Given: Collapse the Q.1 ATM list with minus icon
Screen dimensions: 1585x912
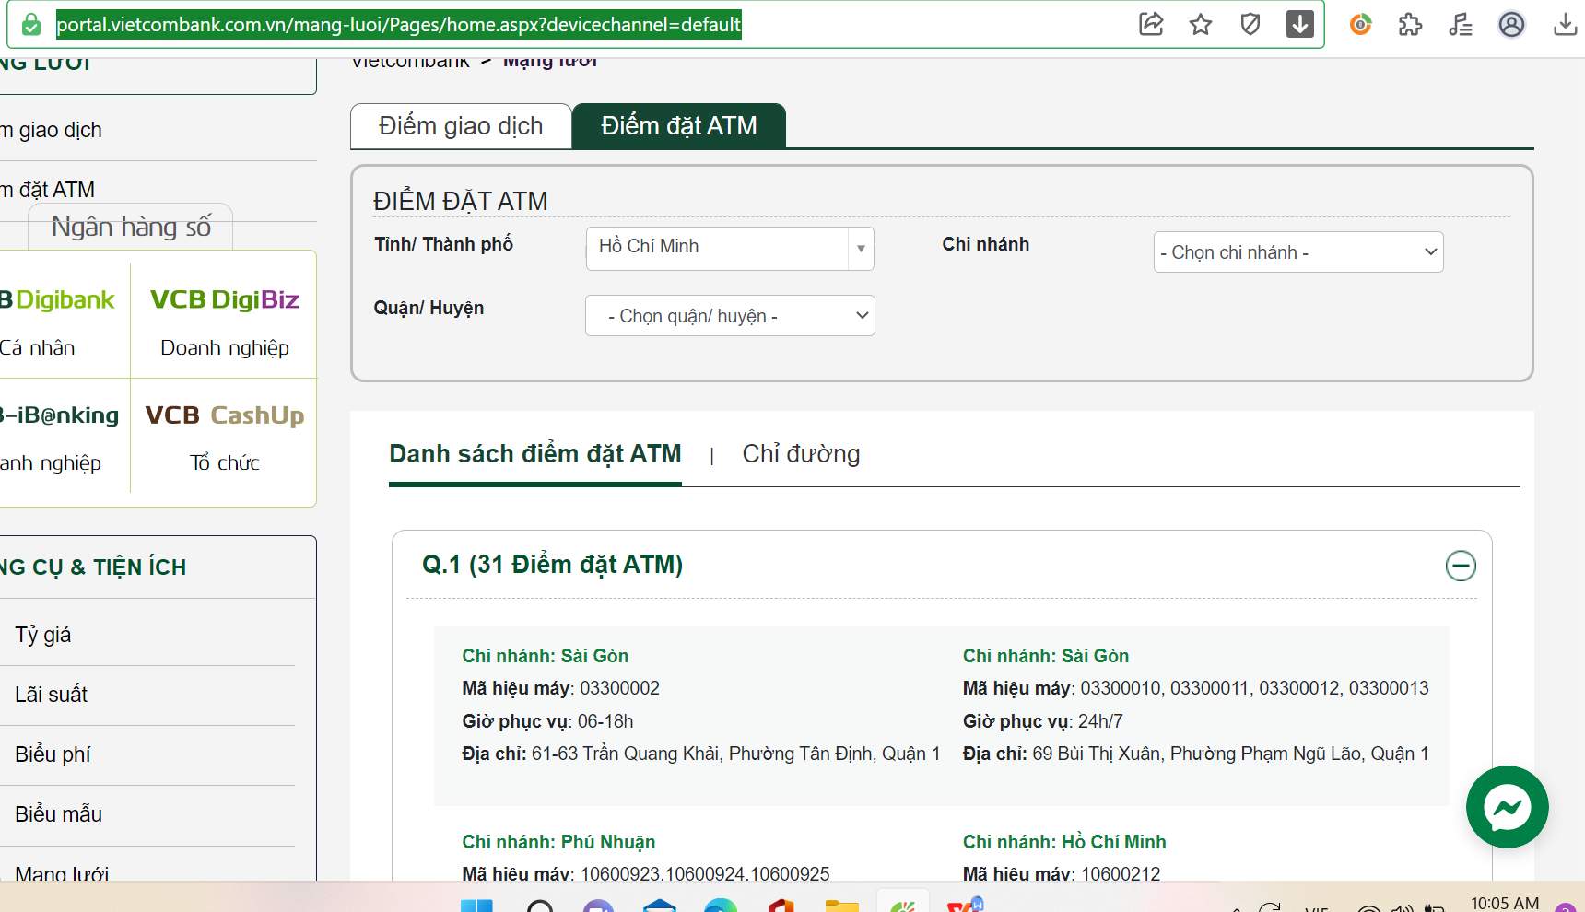Looking at the screenshot, I should (1461, 566).
